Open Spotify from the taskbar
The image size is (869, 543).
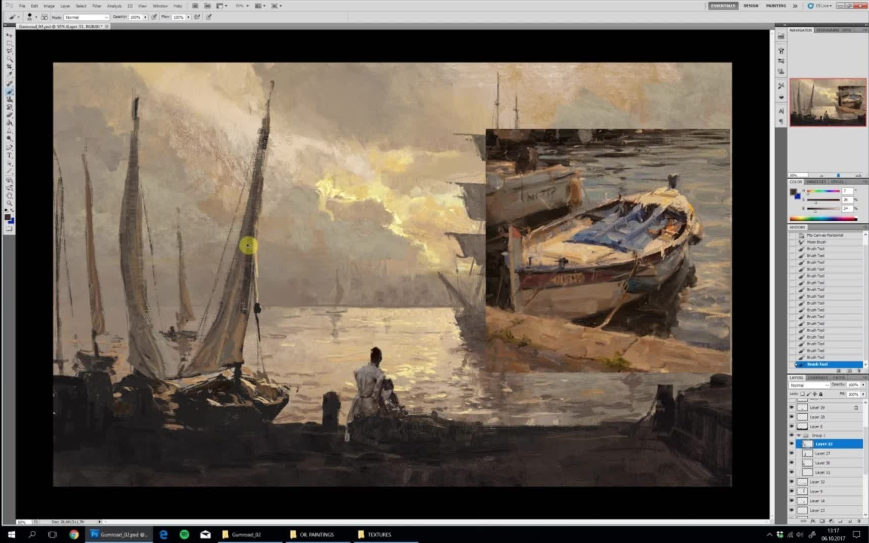click(184, 534)
